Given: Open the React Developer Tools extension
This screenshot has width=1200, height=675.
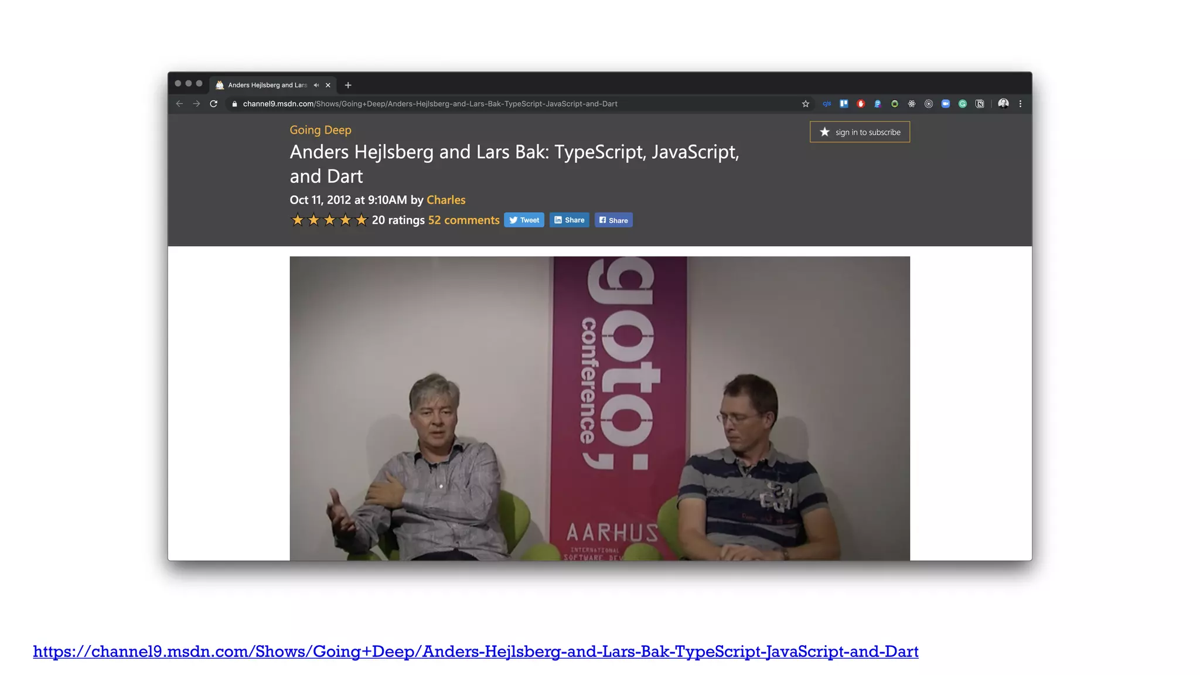Looking at the screenshot, I should click(x=912, y=104).
